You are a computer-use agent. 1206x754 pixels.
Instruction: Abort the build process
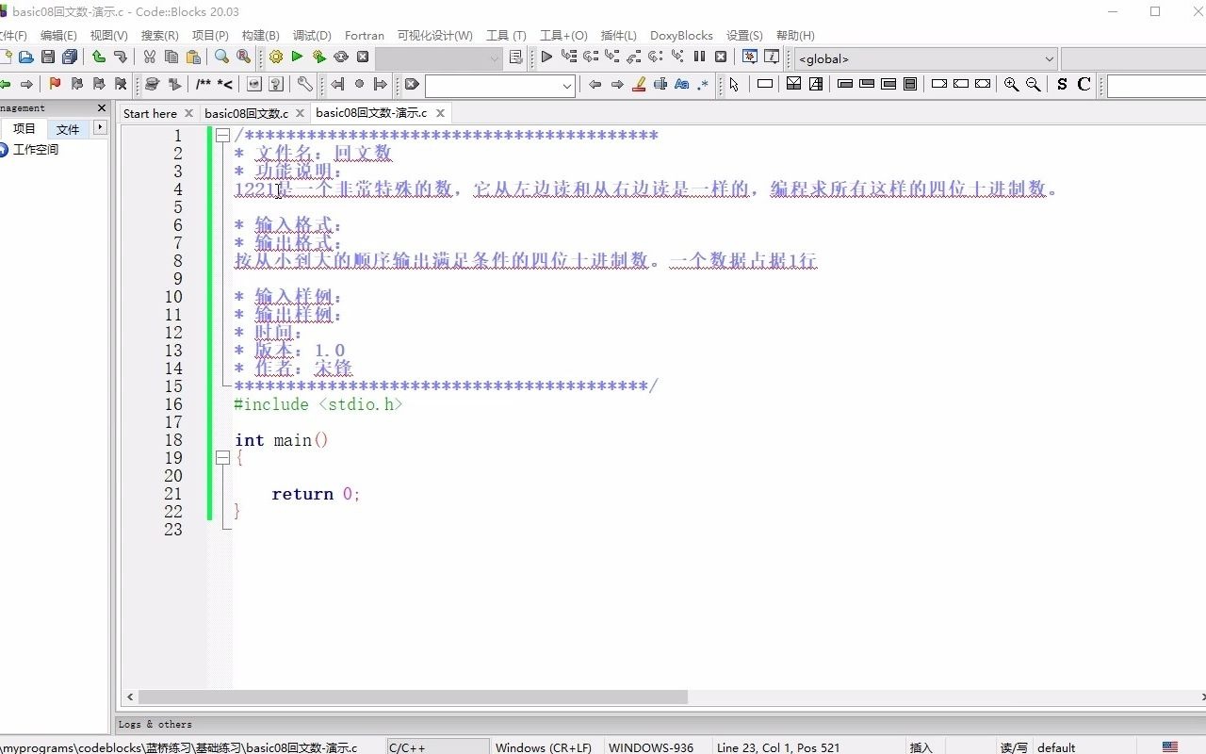pyautogui.click(x=363, y=57)
